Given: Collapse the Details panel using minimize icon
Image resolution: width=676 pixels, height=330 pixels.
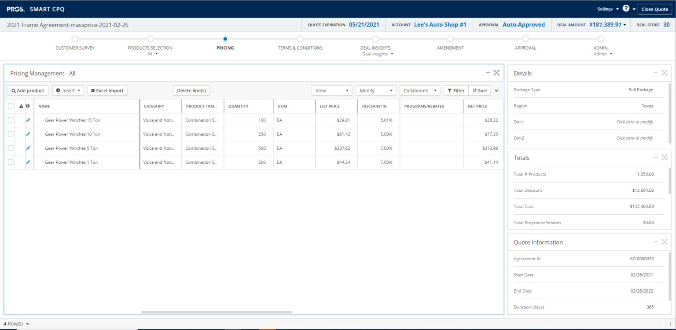Looking at the screenshot, I should click(655, 73).
